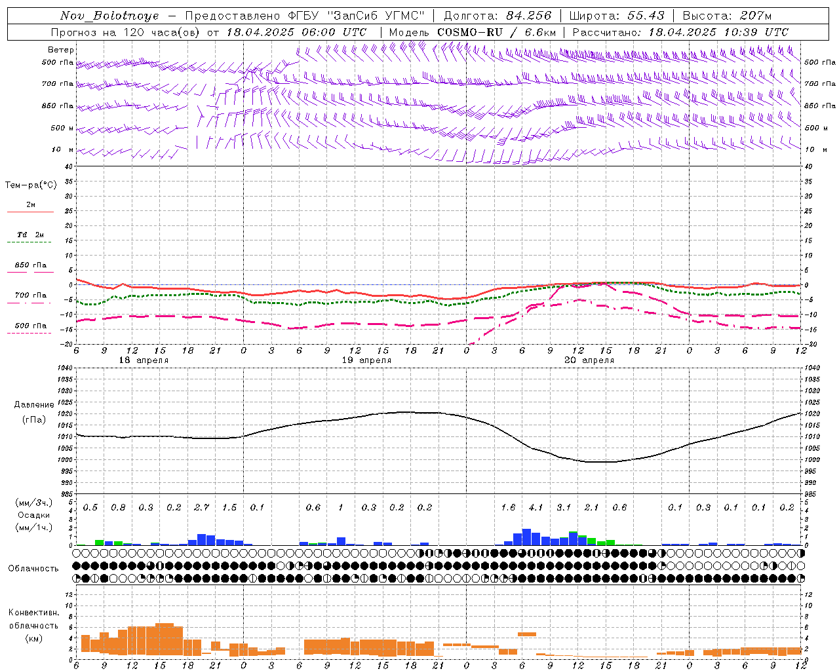Click the "Тем-ра(°C)" temperature panel label
This screenshot has height=671, width=839.
pyautogui.click(x=31, y=185)
